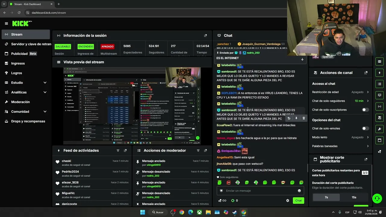
Task: Reply to the hovered sombraxdf chat message
Action: tap(289, 118)
